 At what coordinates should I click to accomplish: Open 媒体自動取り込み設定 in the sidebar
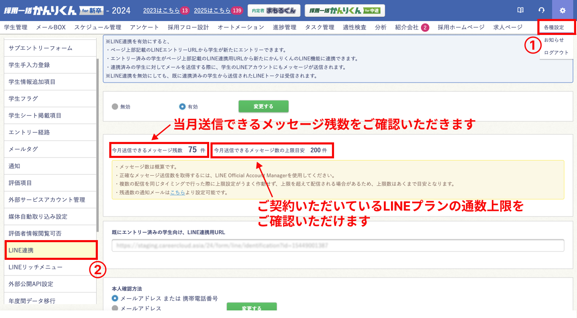pyautogui.click(x=50, y=216)
